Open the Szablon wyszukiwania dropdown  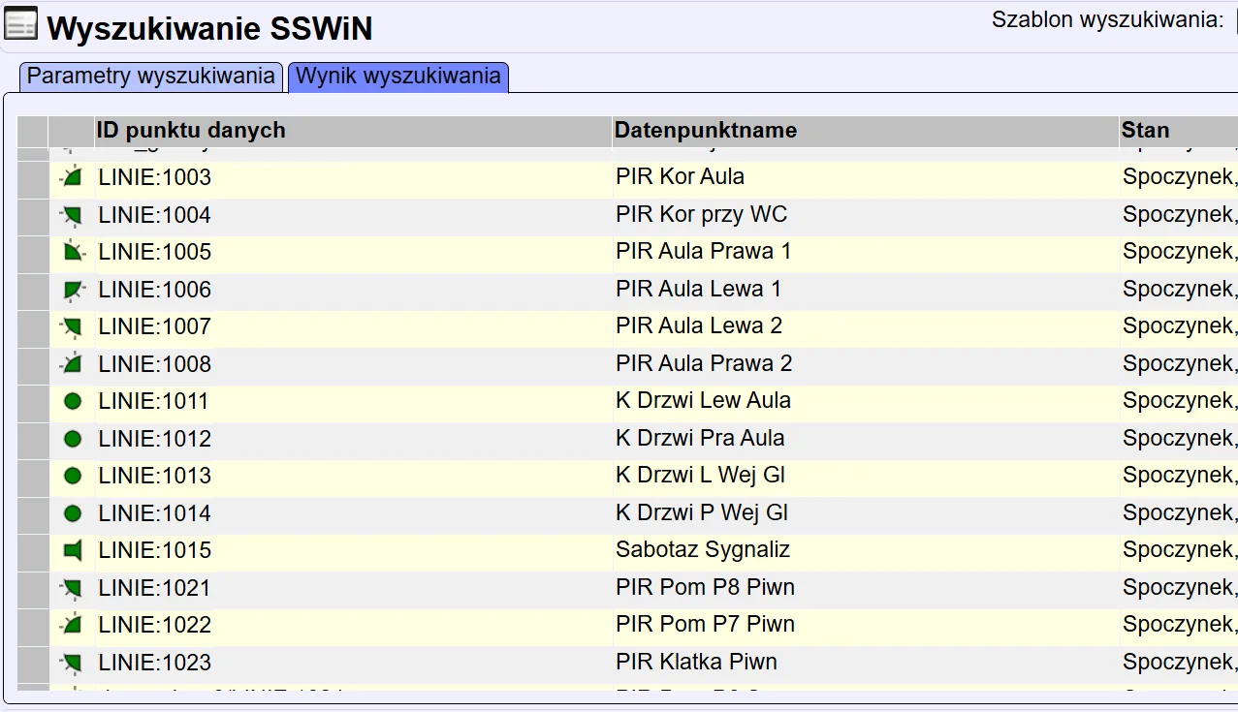click(1234, 20)
